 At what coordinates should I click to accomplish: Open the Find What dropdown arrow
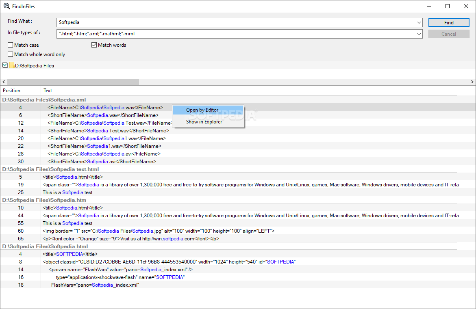[x=419, y=22]
